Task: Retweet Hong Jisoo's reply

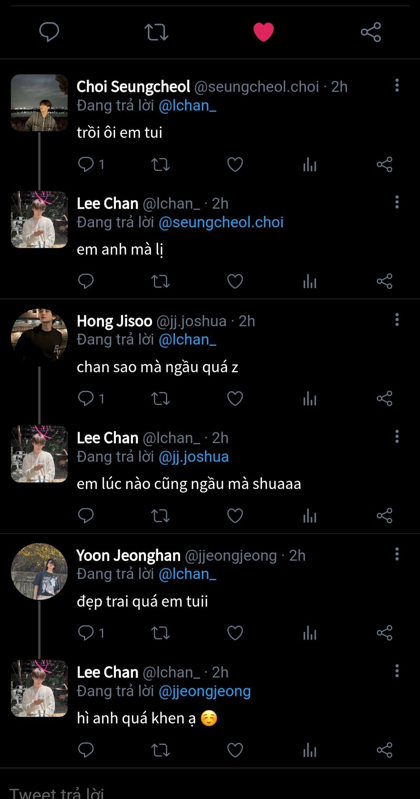Action: tap(160, 399)
